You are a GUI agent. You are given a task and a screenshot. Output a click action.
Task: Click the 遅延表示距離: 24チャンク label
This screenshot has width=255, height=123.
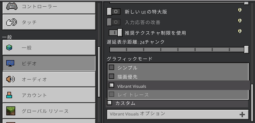click(x=136, y=42)
